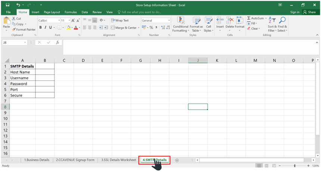Open the Page Layout ribbon tab

click(52, 12)
